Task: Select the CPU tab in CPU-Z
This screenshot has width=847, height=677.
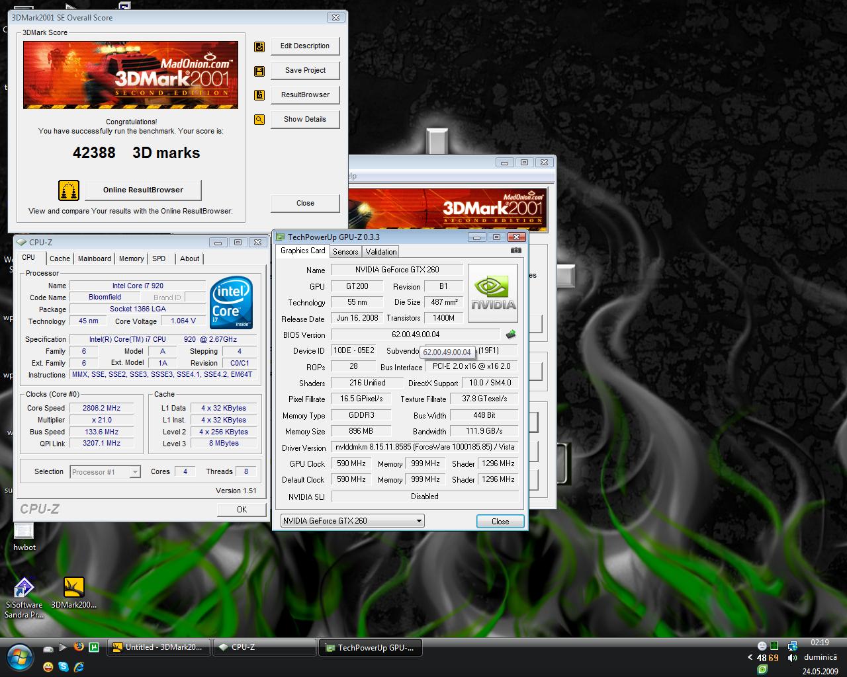Action: pyautogui.click(x=28, y=258)
